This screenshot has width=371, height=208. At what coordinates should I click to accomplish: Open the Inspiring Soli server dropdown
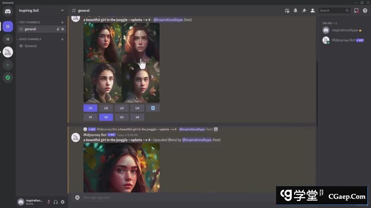point(41,11)
